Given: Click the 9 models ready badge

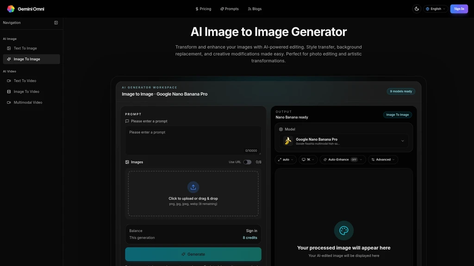Looking at the screenshot, I should [x=401, y=91].
